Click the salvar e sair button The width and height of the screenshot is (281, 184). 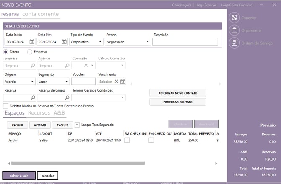18,176
